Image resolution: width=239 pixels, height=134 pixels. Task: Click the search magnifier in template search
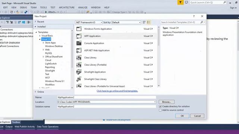[202, 22]
